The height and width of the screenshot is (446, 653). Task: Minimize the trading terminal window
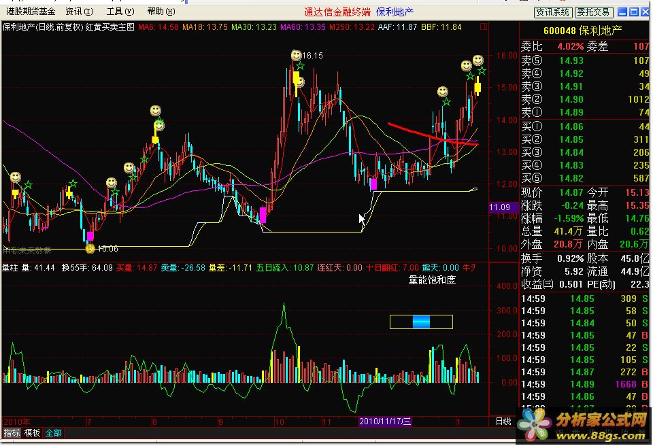[x=622, y=12]
